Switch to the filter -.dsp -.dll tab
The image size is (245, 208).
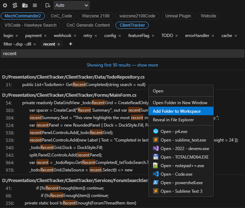click(x=17, y=44)
